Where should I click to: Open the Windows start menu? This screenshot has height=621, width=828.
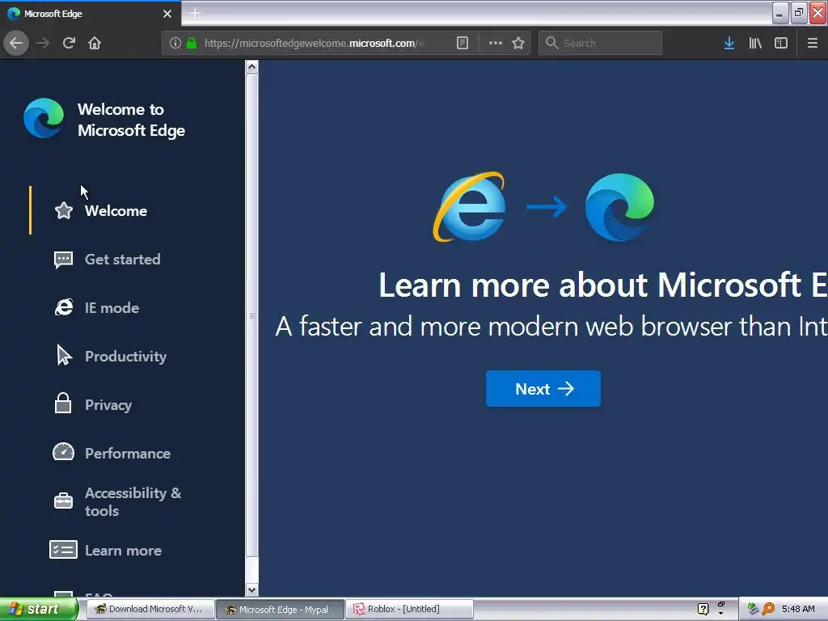click(39, 609)
